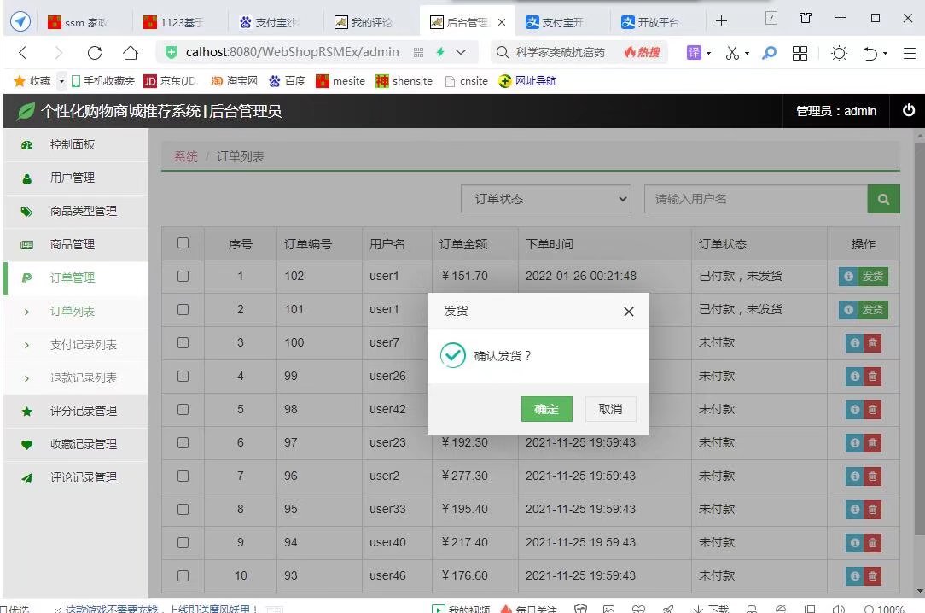
Task: Click the red delete icon for order 93
Action: coord(872,575)
